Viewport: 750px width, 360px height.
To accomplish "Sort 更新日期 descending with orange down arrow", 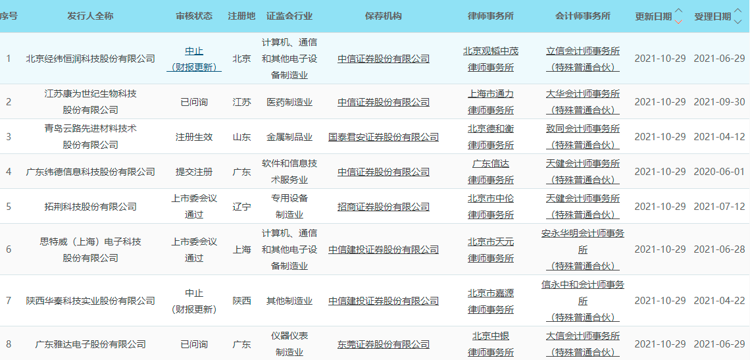I will [678, 21].
